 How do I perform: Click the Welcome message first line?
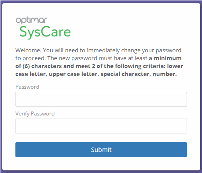(x=99, y=50)
